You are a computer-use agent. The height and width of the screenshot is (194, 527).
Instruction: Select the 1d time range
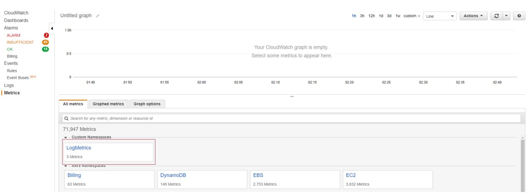381,16
